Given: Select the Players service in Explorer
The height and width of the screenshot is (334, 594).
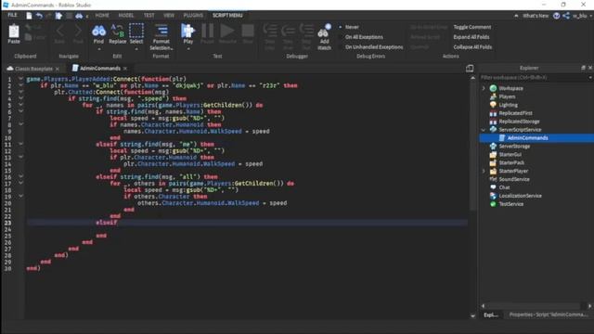Looking at the screenshot, I should point(507,96).
